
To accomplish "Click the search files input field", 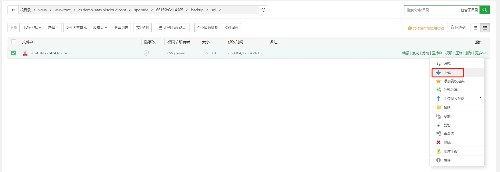I will (429, 10).
